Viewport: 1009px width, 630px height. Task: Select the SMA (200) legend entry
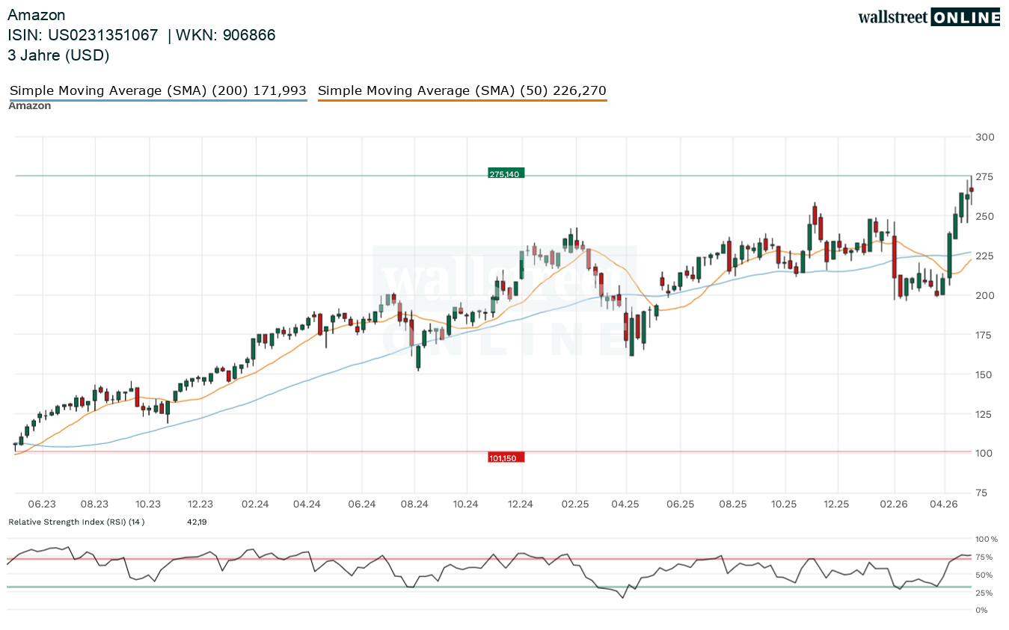[x=158, y=91]
